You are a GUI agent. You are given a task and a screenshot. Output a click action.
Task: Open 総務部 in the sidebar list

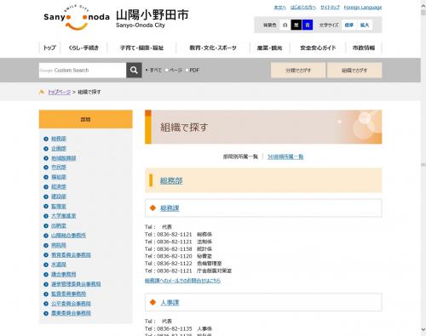[59, 139]
